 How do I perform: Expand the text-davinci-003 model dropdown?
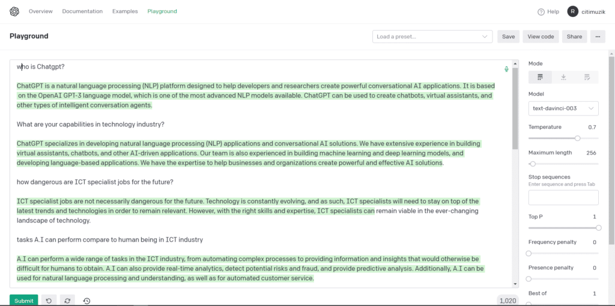tap(563, 108)
